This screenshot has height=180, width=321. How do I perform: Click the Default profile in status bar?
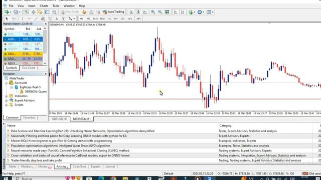pos(169,173)
